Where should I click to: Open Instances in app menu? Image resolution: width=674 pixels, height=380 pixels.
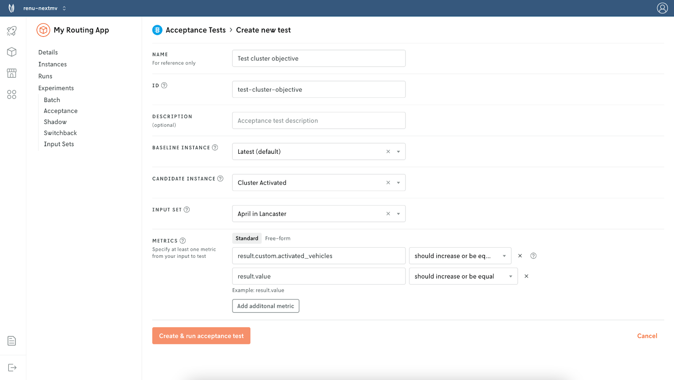click(53, 64)
